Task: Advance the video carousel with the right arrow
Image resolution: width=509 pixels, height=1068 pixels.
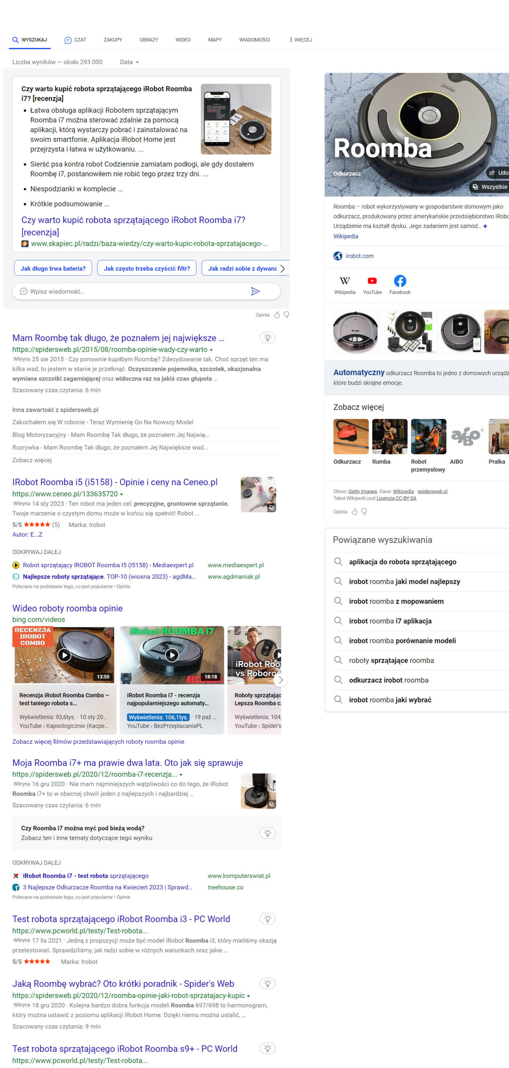Action: tap(281, 680)
